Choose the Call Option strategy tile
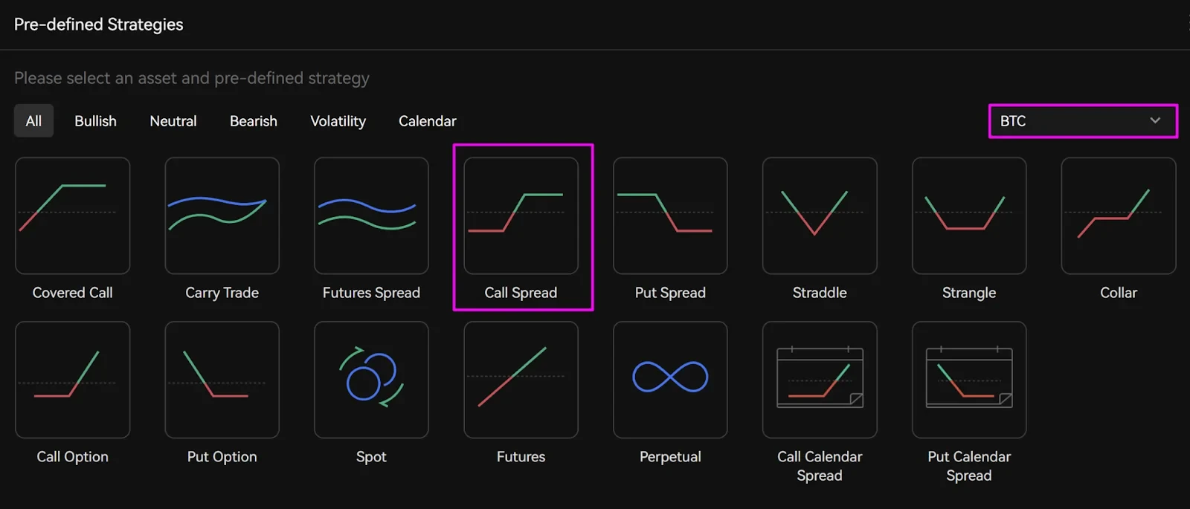The width and height of the screenshot is (1190, 509). [x=73, y=380]
